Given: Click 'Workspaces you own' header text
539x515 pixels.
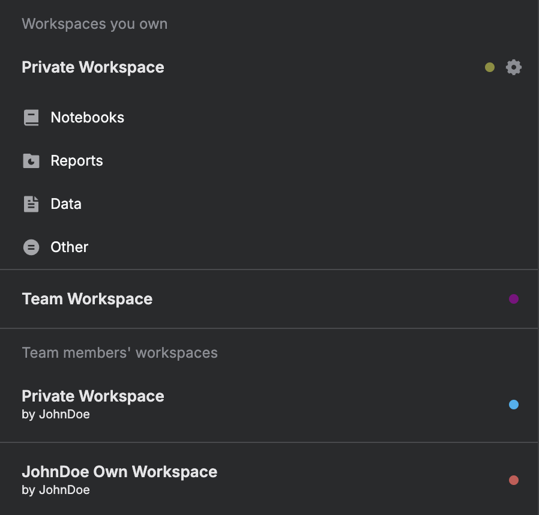Looking at the screenshot, I should click(94, 24).
